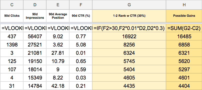Click average position cell 10.79
This screenshot has height=90, width=202.
click(x=58, y=61)
